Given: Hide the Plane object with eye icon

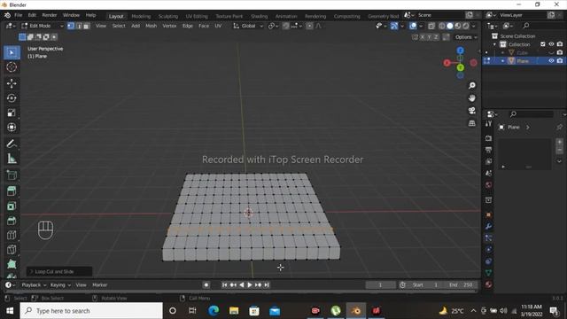Looking at the screenshot, I should [x=551, y=61].
